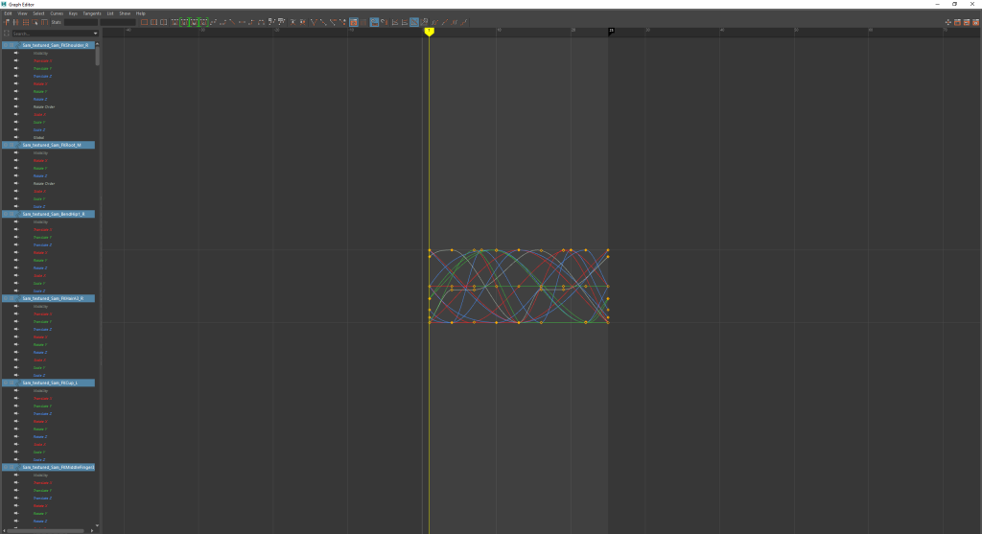982x534 pixels.
Task: Open the Tangents menu
Action: [91, 13]
